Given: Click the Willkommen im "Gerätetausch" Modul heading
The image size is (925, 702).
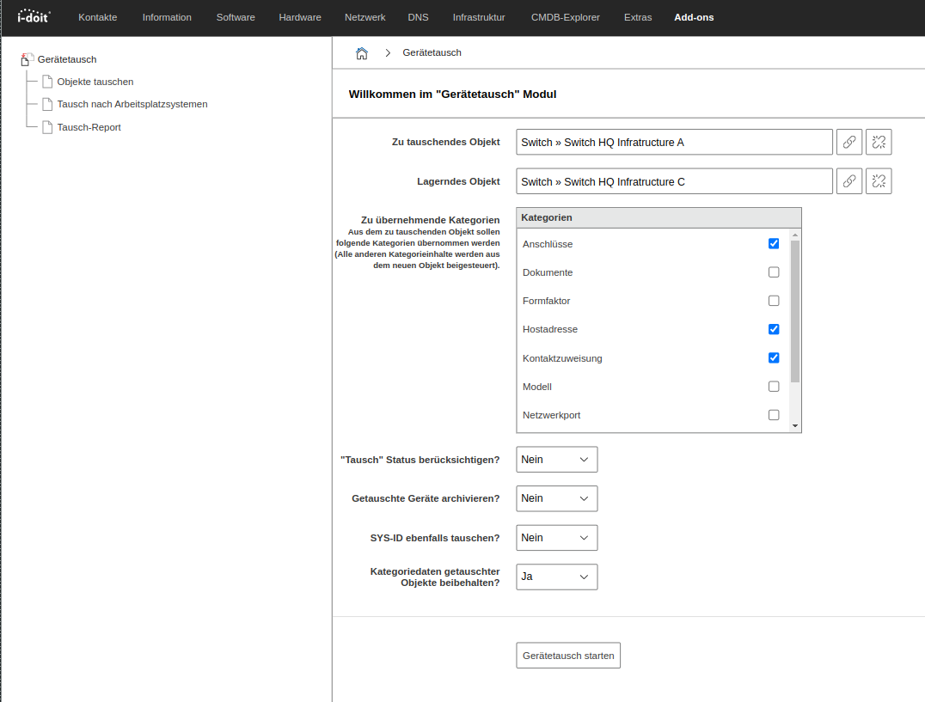Looking at the screenshot, I should pyautogui.click(x=452, y=95).
